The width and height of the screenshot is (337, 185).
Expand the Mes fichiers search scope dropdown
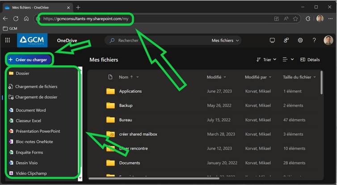tap(225, 40)
